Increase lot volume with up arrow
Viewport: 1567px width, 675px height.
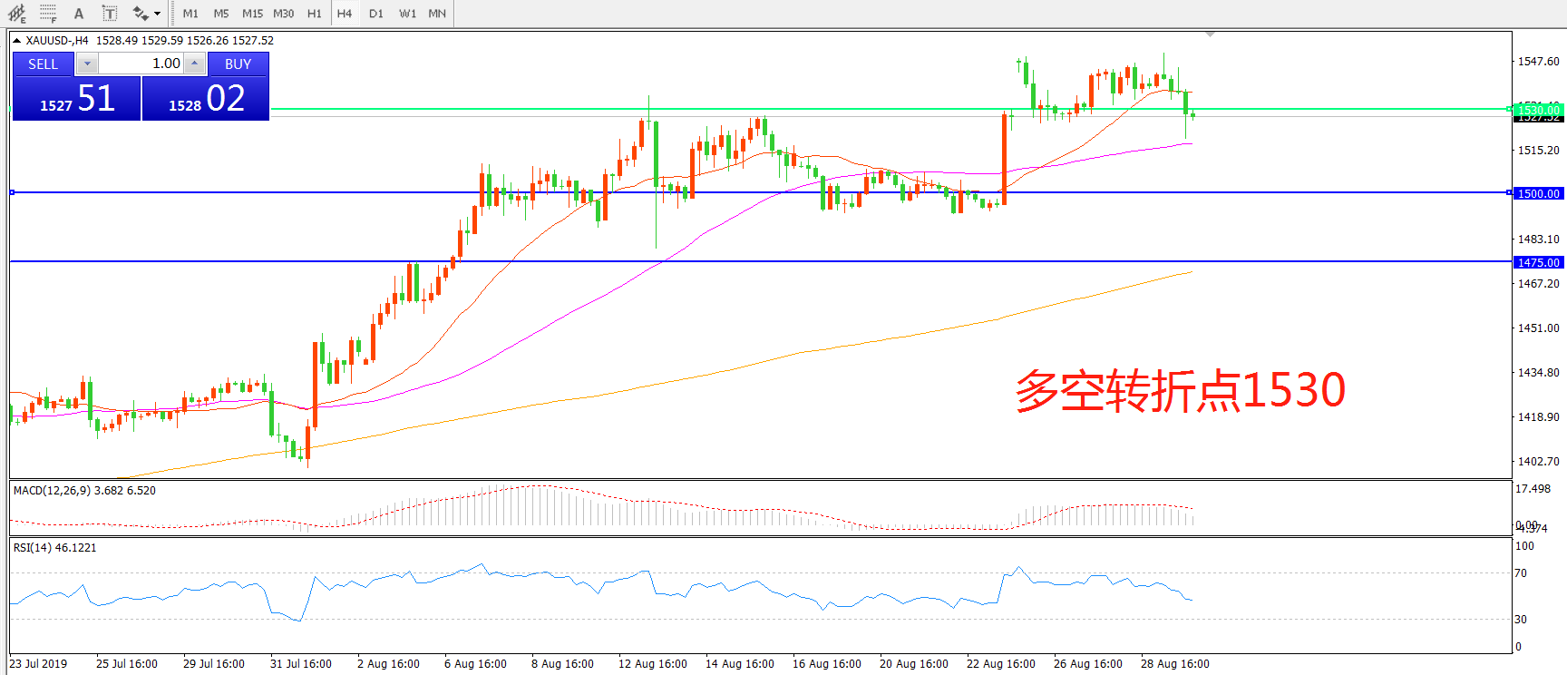click(x=194, y=64)
